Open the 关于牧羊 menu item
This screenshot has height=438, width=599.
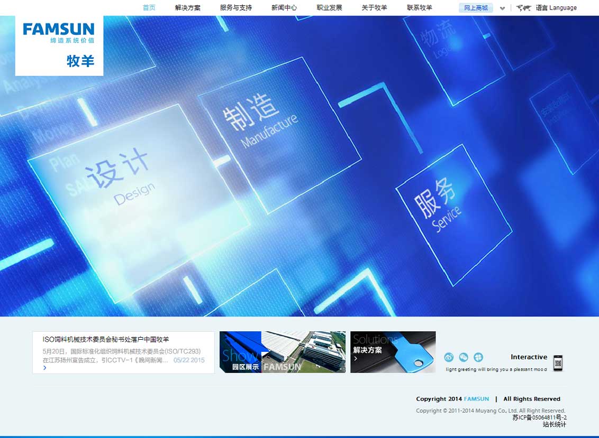coord(375,8)
